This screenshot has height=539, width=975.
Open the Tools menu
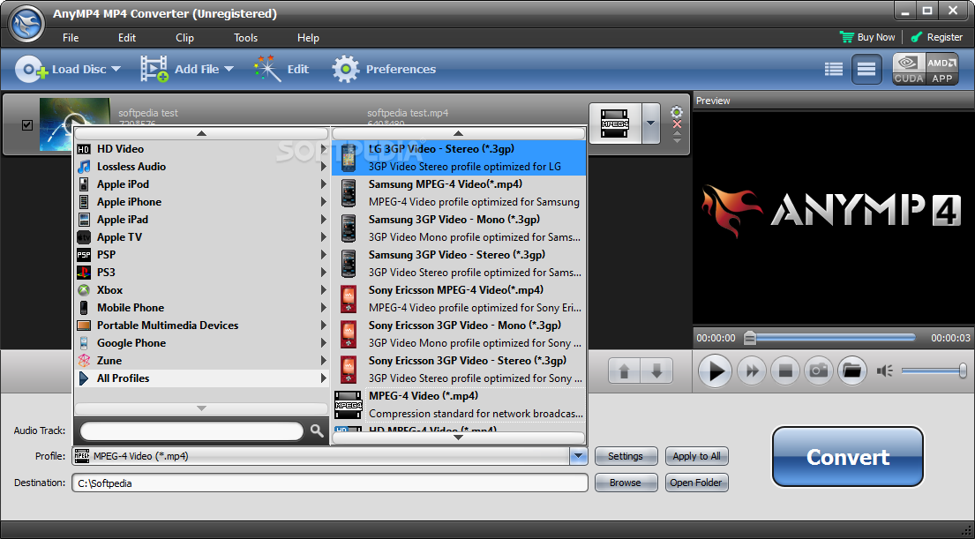pyautogui.click(x=245, y=38)
